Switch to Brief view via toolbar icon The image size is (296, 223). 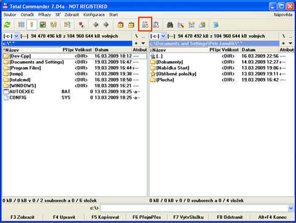point(21,25)
